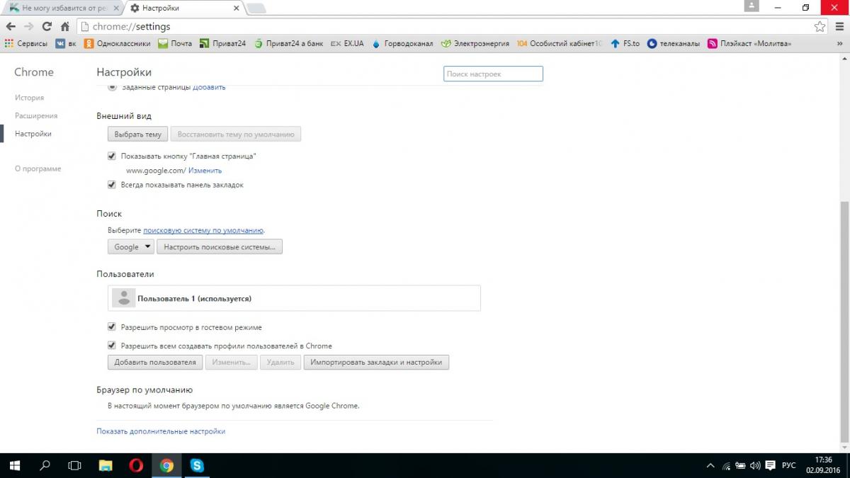Focus the Поиск настроек search field
This screenshot has width=850, height=478.
[x=493, y=74]
